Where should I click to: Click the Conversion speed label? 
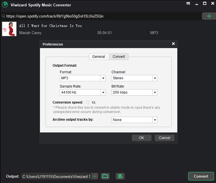point(68,102)
